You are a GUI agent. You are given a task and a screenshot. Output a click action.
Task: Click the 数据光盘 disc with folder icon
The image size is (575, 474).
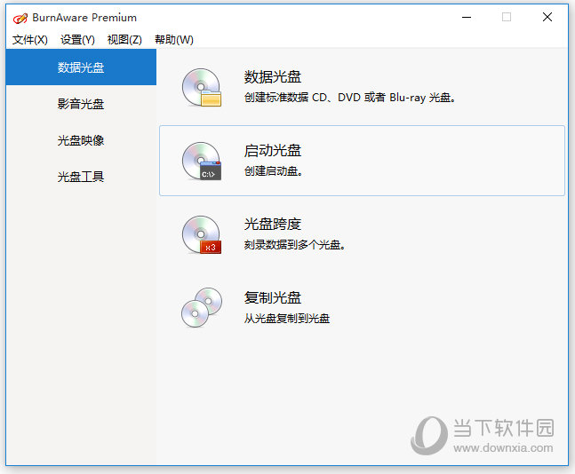point(202,88)
